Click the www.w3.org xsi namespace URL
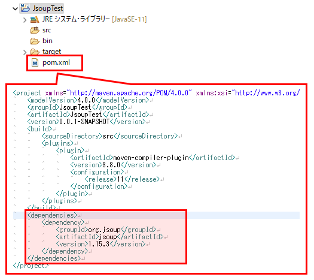The image size is (314, 280). coord(267,93)
